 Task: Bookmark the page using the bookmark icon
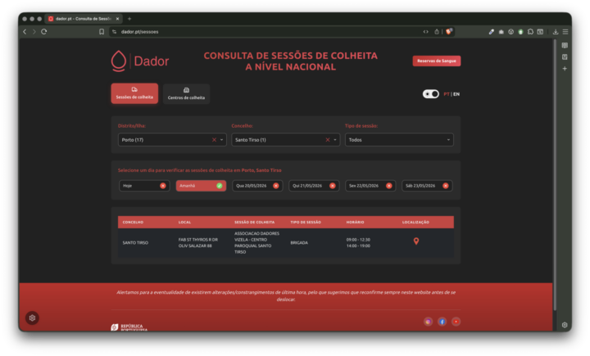[102, 32]
